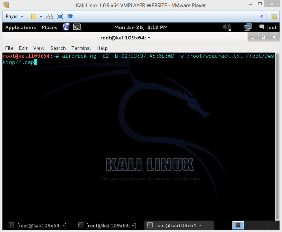Enter full screen mode icon

point(60,17)
